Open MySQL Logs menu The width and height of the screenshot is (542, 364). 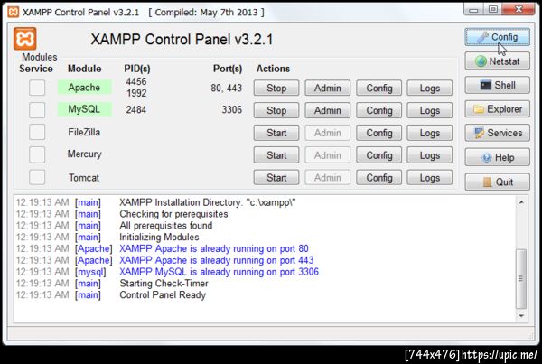tap(430, 110)
